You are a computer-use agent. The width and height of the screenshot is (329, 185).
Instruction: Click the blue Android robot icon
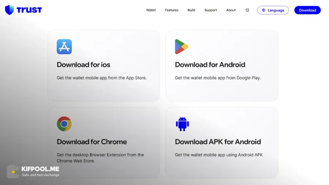[x=182, y=124]
